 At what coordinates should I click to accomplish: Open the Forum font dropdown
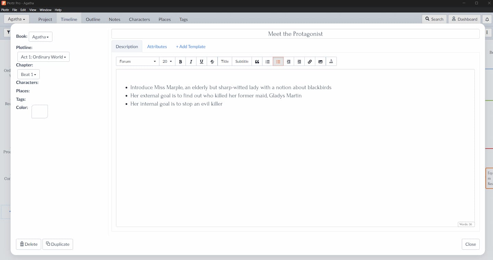point(137,61)
